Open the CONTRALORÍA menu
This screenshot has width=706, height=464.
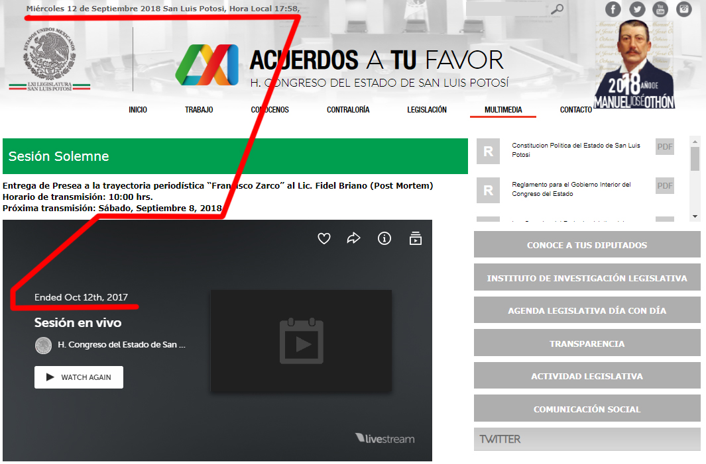[348, 110]
